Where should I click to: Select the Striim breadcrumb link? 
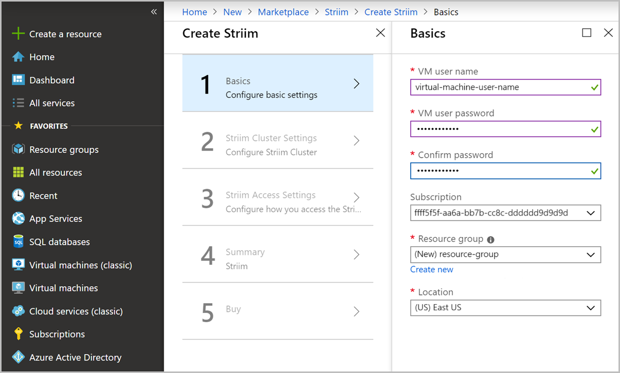point(337,11)
